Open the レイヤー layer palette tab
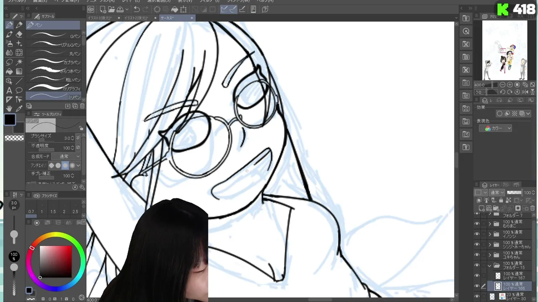This screenshot has height=302, width=538. (491, 185)
